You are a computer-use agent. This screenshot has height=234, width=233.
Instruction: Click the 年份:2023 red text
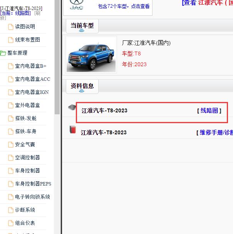(134, 65)
